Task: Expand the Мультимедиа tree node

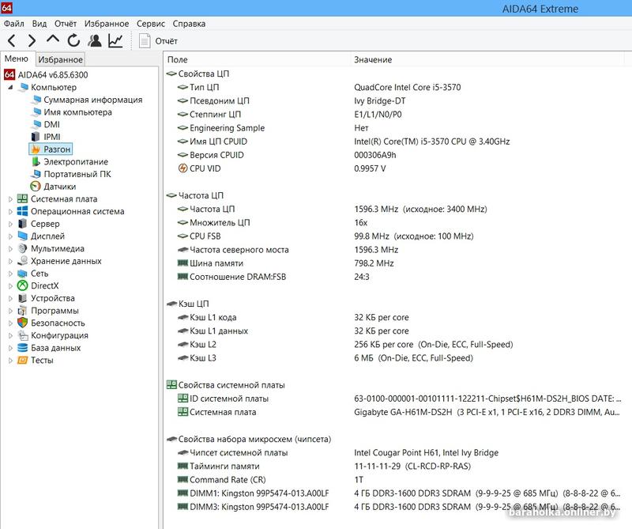Action: 10,248
